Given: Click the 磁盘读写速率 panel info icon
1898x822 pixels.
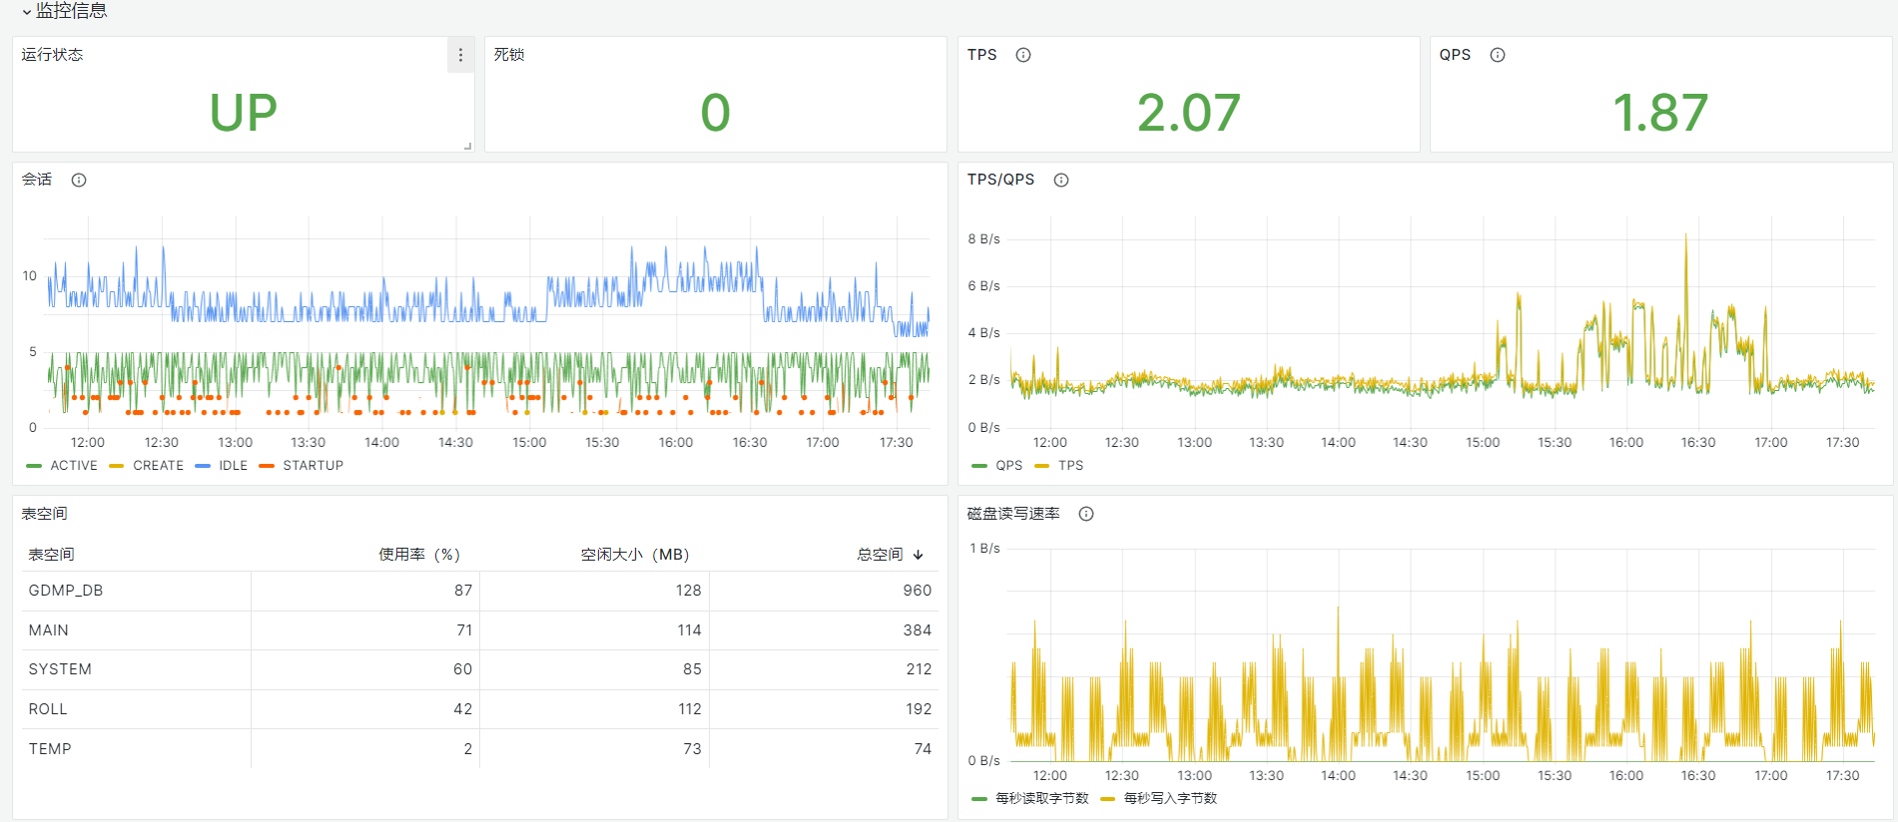Looking at the screenshot, I should pyautogui.click(x=1086, y=514).
